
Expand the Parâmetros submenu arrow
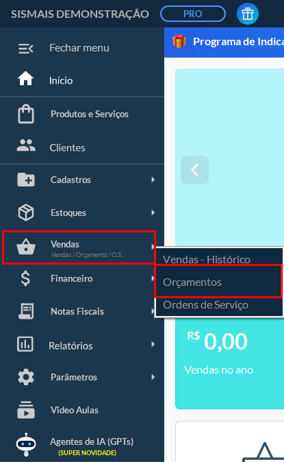coord(153,377)
